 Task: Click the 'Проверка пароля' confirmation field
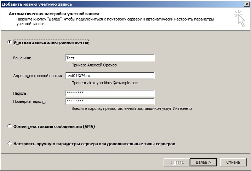click(110, 101)
